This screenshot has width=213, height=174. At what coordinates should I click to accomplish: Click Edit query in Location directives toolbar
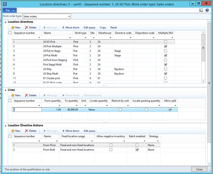(89, 27)
